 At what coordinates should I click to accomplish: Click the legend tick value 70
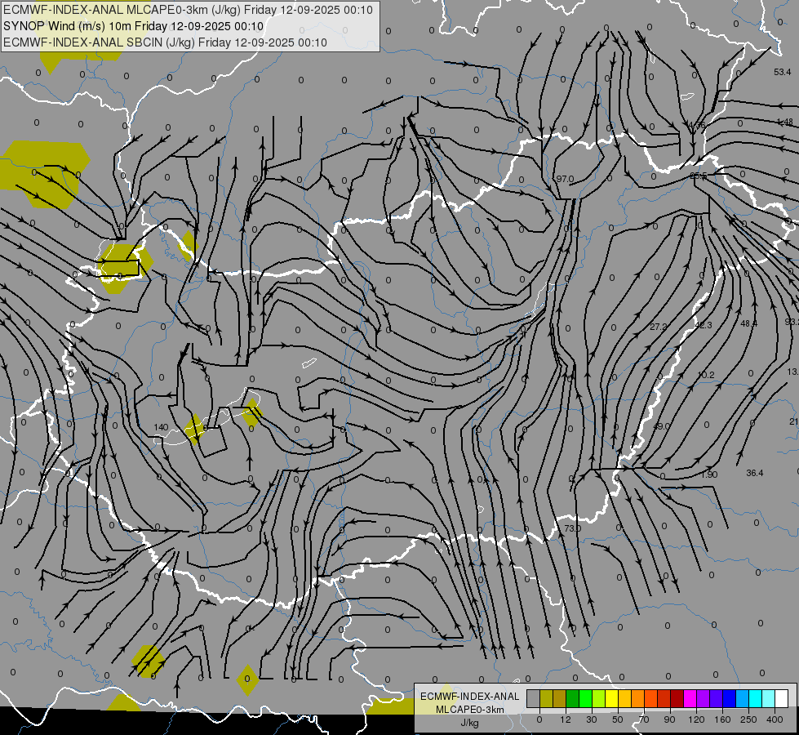click(644, 719)
